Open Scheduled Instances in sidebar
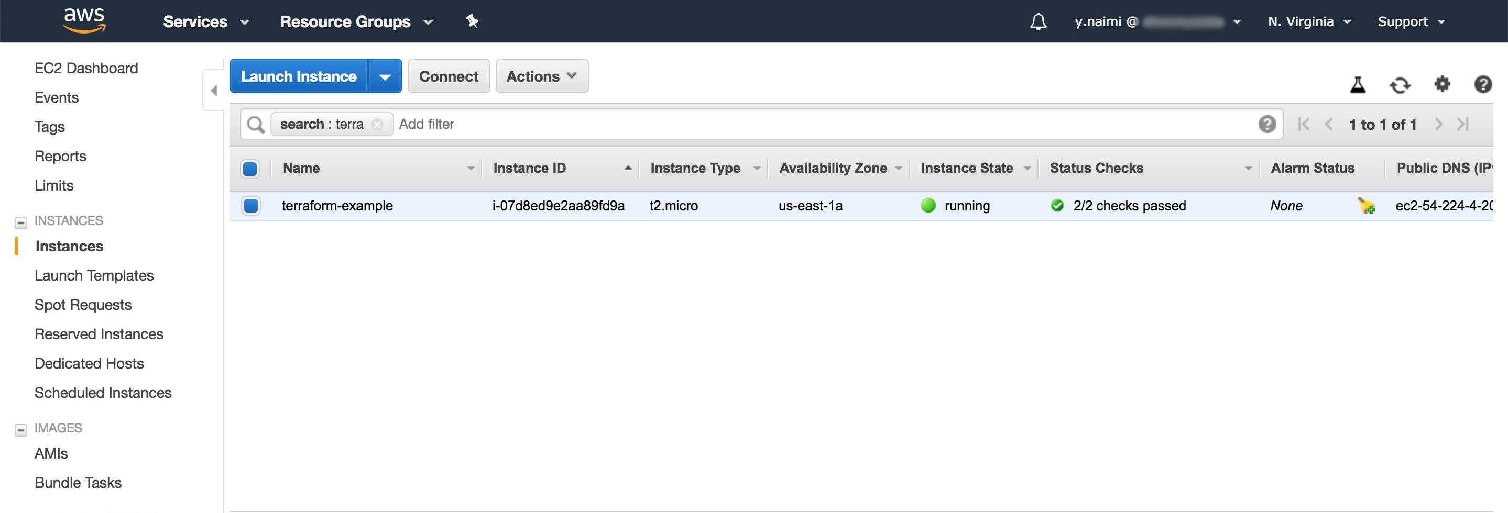 click(x=103, y=392)
